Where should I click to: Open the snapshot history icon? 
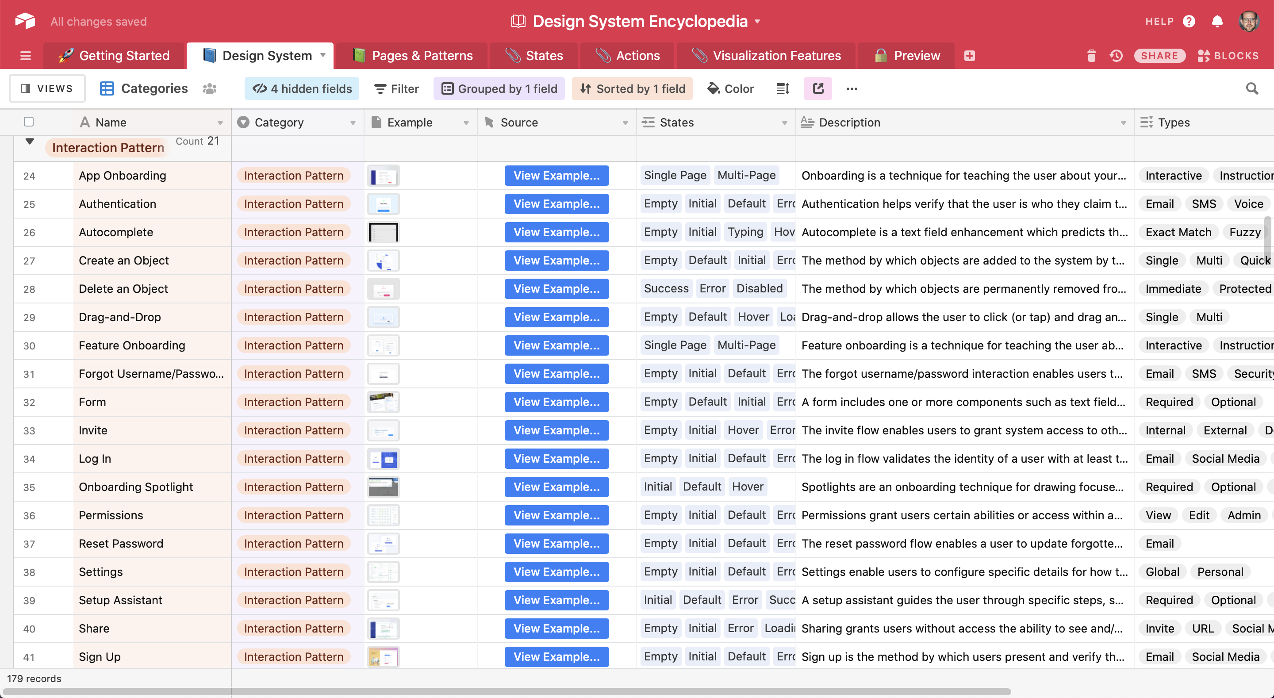[x=1116, y=55]
